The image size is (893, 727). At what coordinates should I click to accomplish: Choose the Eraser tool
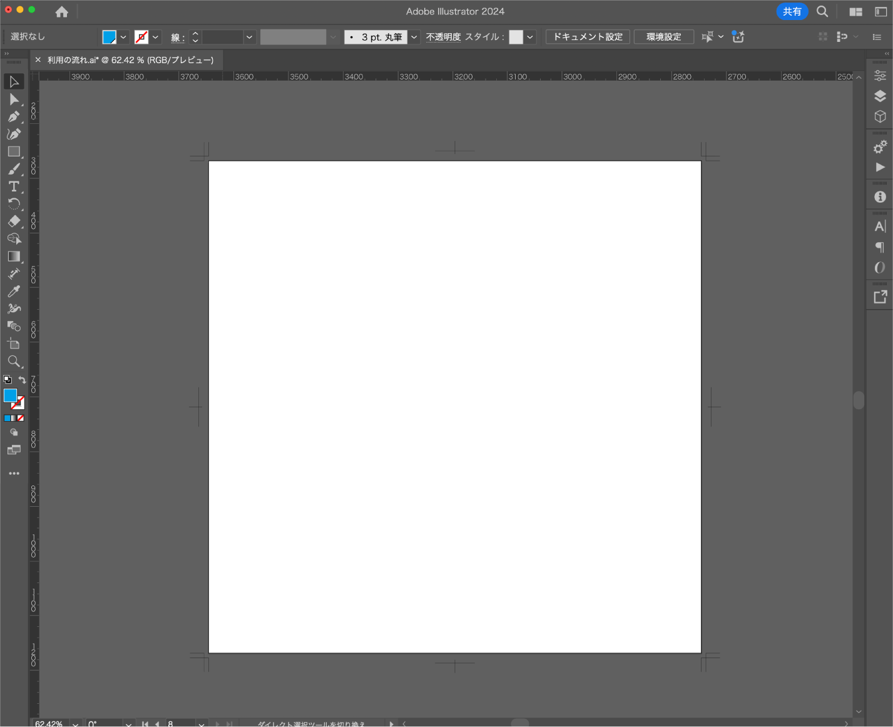14,221
